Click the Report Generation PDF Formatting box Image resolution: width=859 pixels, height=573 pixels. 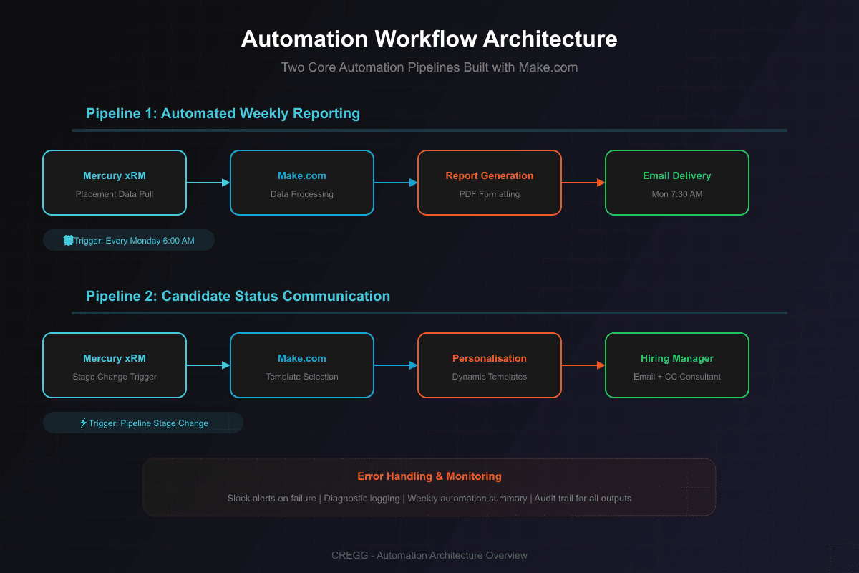(x=489, y=183)
